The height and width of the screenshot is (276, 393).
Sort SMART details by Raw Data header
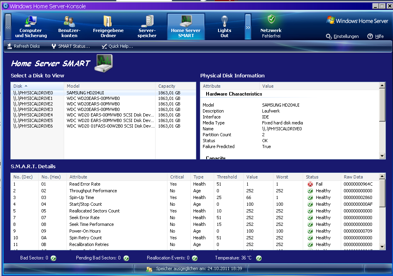[x=360, y=177]
